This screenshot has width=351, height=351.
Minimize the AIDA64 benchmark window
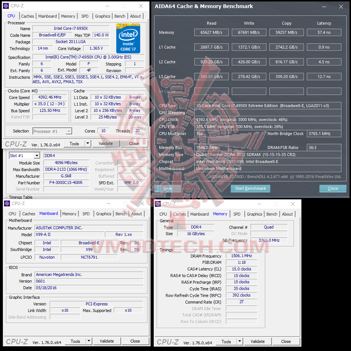324,7
